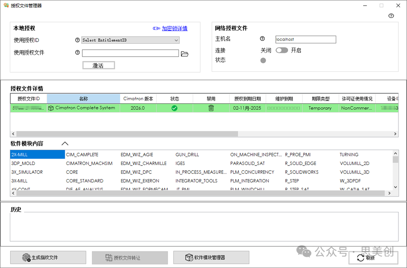This screenshot has width=407, height=268.
Task: Select the INTEGRATOR_TOOLS module
Action: 196,181
